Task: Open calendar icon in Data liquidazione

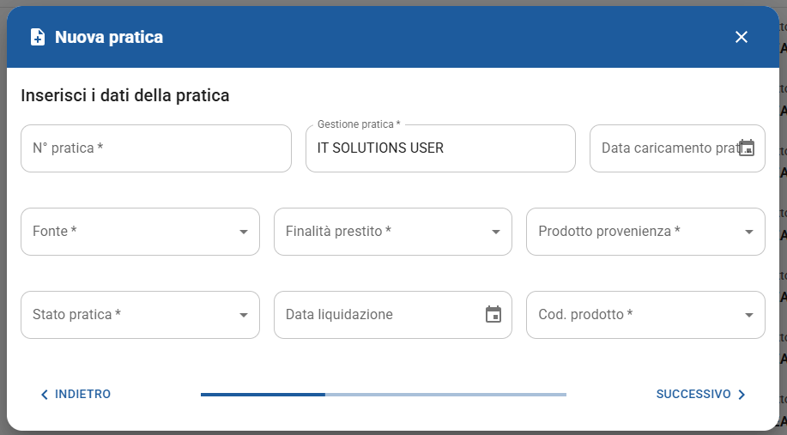Action: [x=493, y=315]
